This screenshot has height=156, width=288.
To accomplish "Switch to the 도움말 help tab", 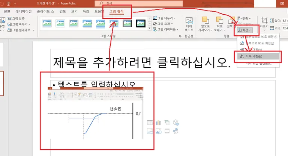I will (99, 11).
